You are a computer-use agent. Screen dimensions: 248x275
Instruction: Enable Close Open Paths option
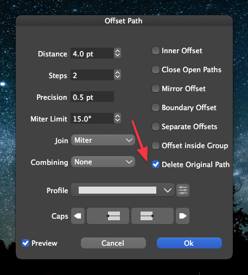156,69
